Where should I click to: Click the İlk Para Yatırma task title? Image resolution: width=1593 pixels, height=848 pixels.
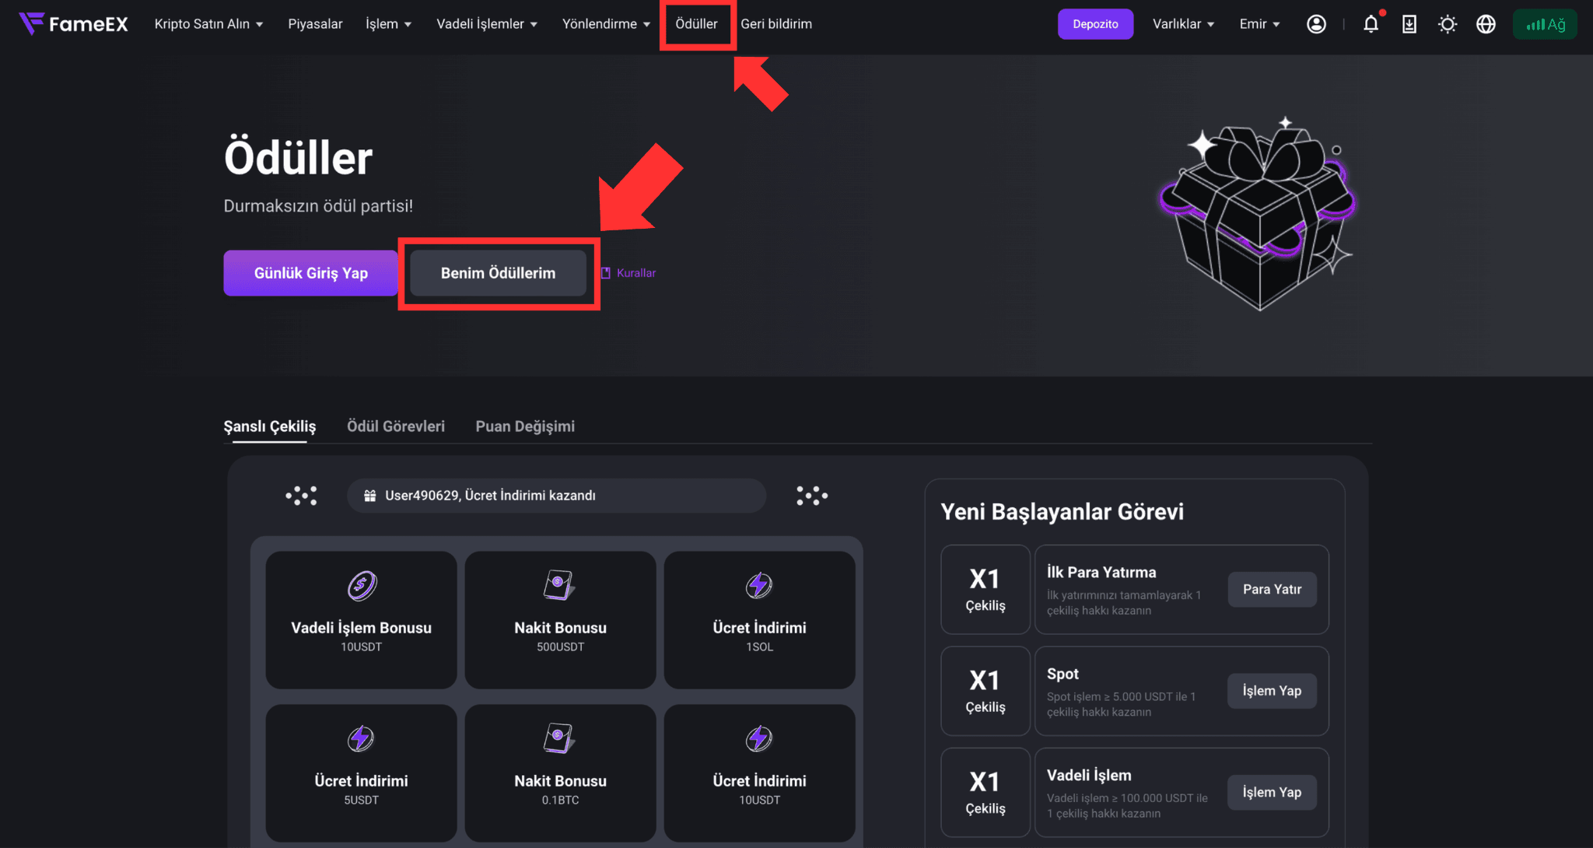pos(1101,572)
